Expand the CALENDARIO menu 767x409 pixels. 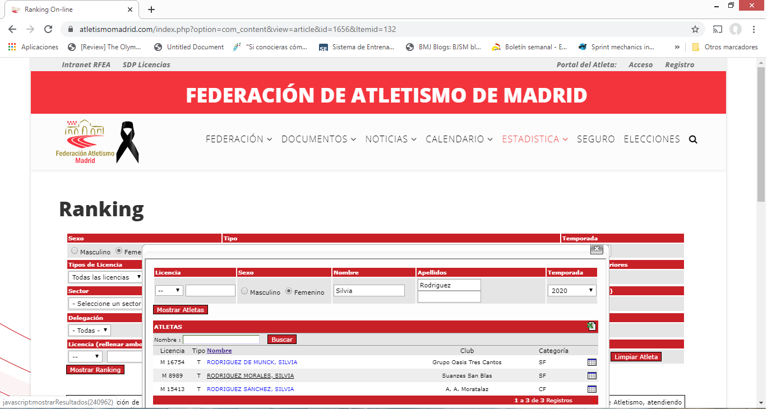[459, 139]
